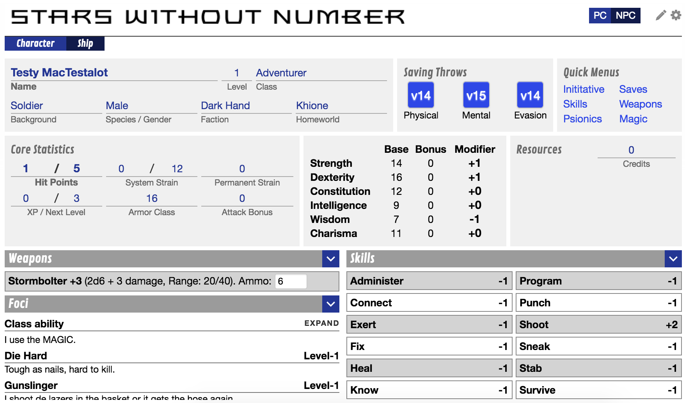Click the pencil edit icon
The image size is (685, 403).
[x=660, y=15]
